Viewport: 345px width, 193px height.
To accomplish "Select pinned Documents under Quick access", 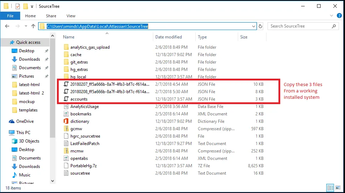I will pyautogui.click(x=30, y=67).
